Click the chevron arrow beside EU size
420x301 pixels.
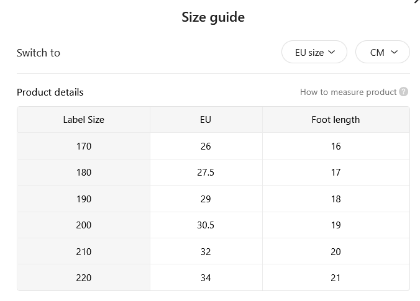coord(332,52)
